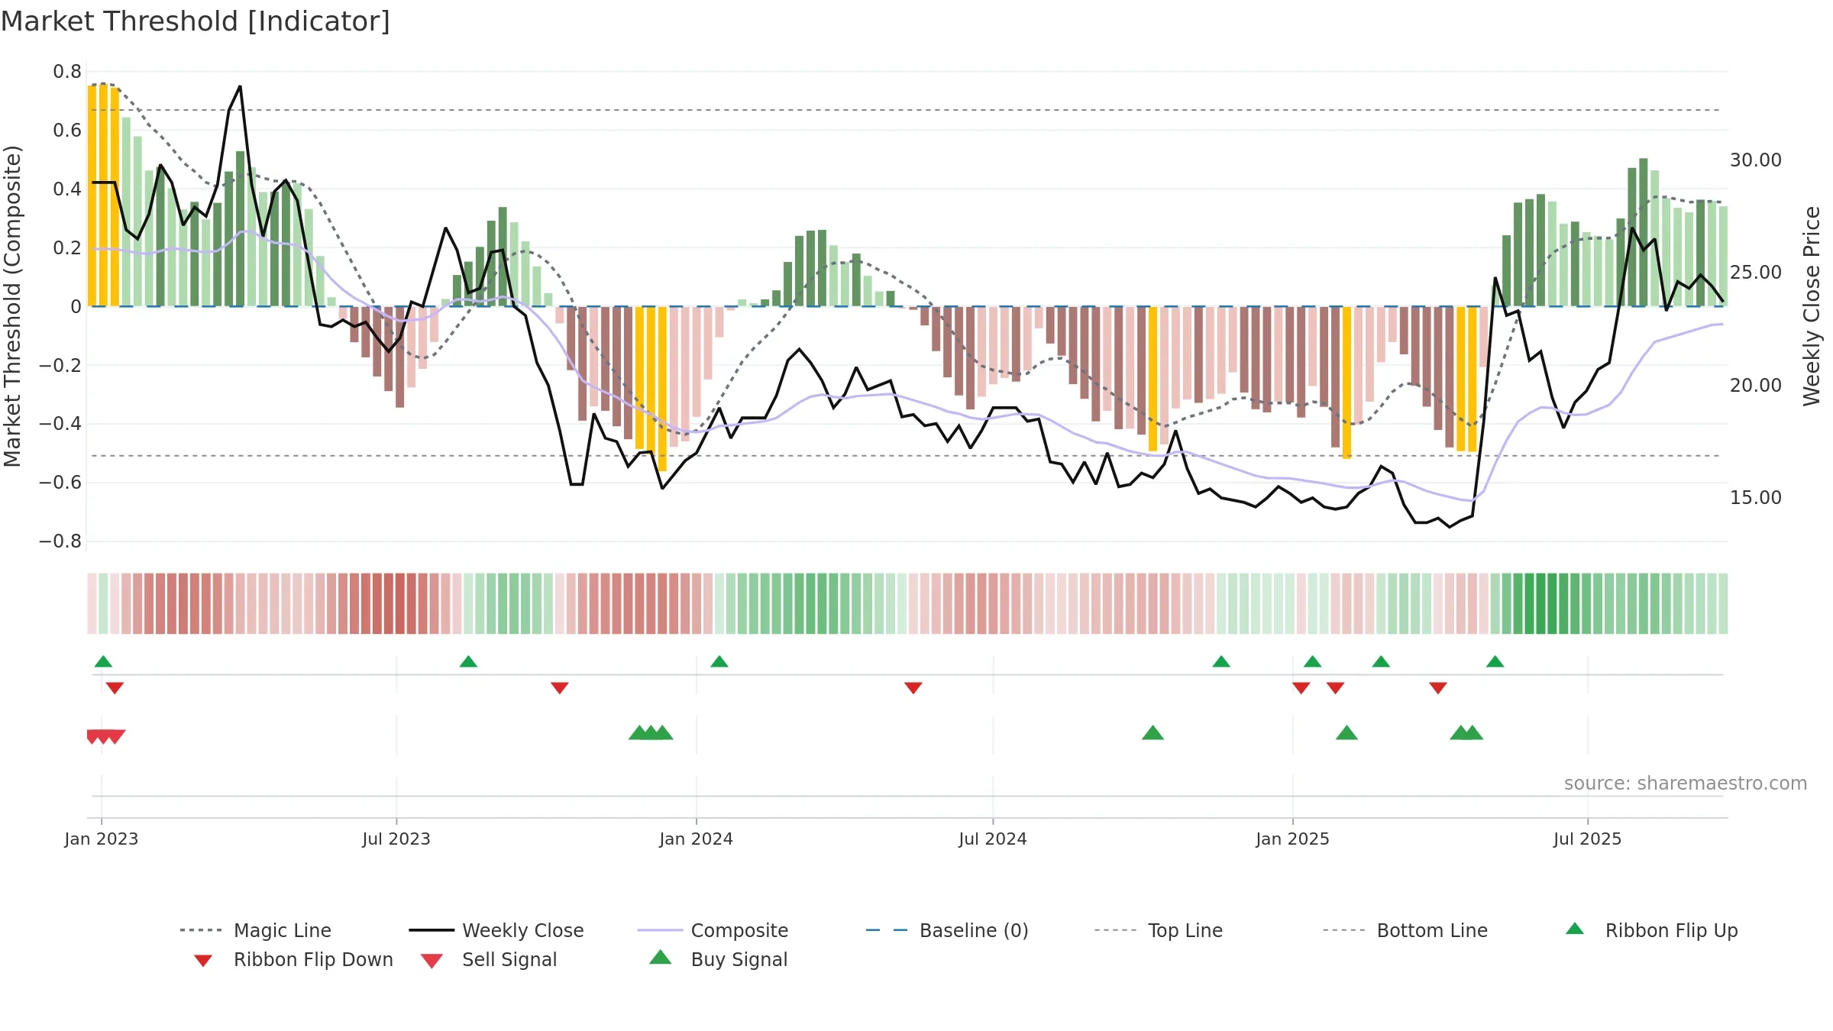Click the green triangle icon in Buy Signal legend
Image resolution: width=1833 pixels, height=1031 pixels.
click(661, 957)
